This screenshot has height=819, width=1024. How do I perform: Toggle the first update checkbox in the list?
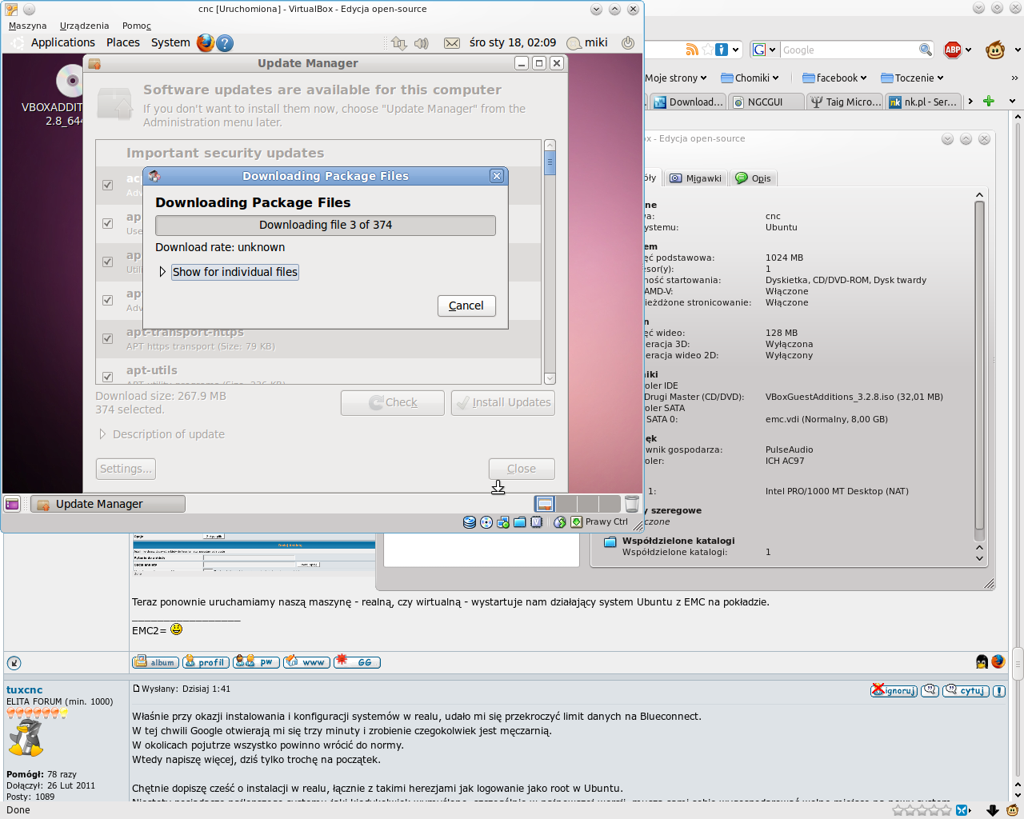tap(107, 185)
